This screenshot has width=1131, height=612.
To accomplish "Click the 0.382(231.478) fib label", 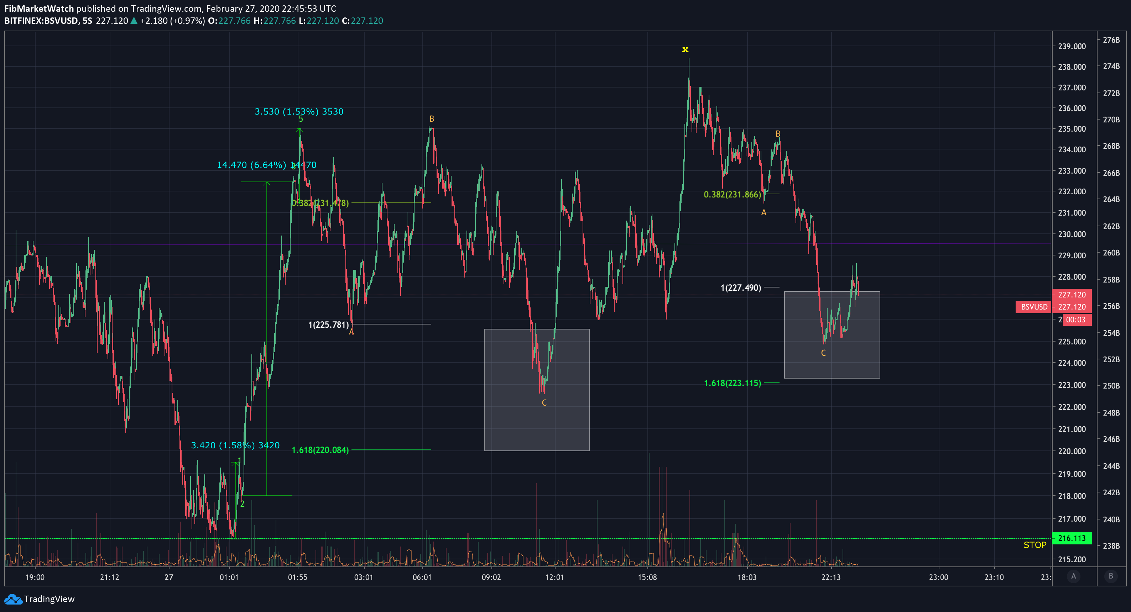I will click(x=320, y=203).
